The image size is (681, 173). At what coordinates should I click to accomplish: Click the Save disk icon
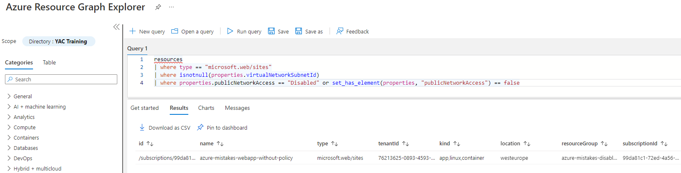(271, 31)
